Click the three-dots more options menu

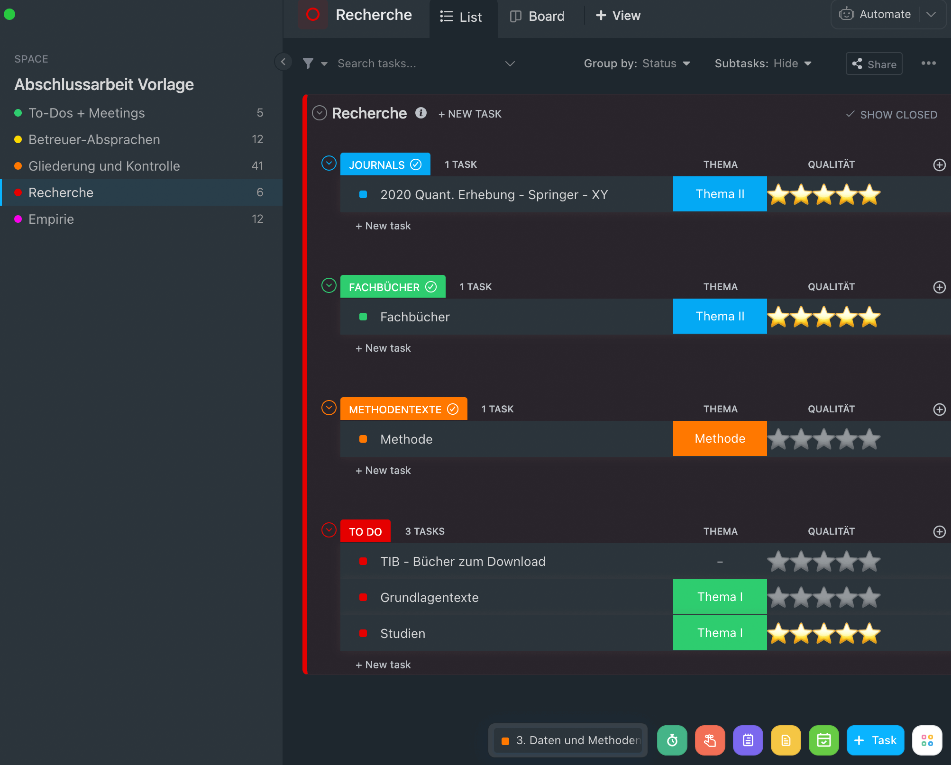click(928, 64)
